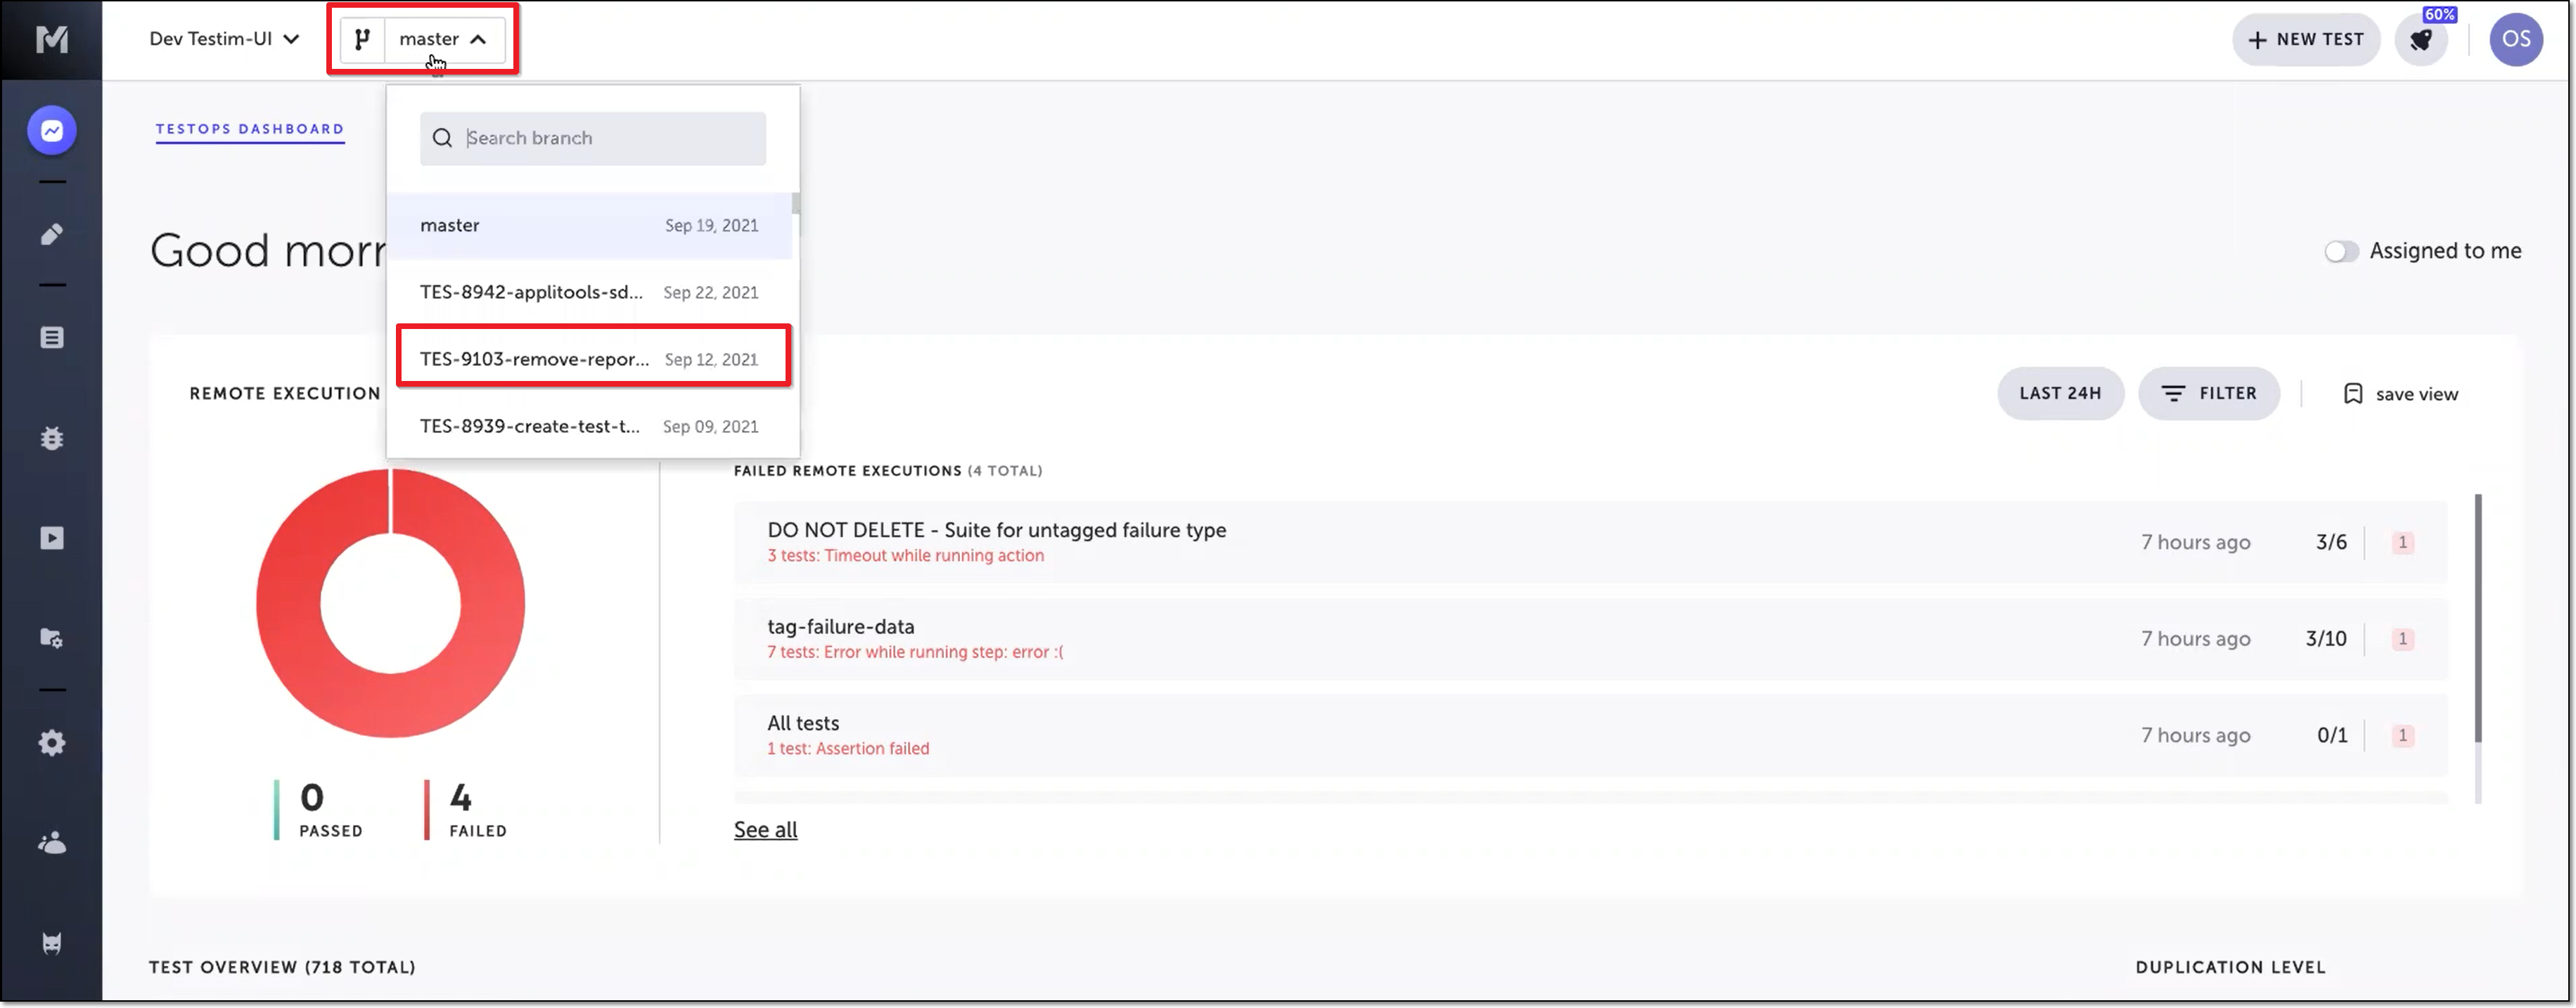Open the TestOps dashboard sidebar icon
2576x1008 pixels.
[52, 130]
